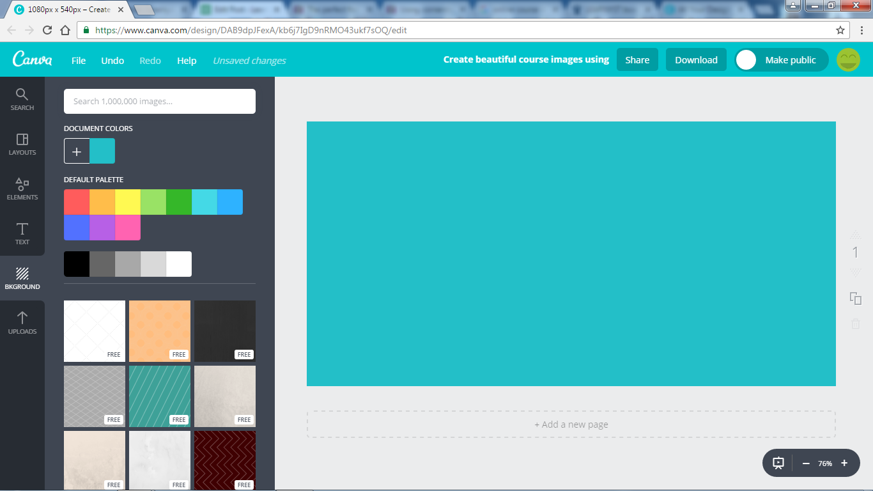Click the Canva home logo
Screen dimensions: 873x491
point(31,59)
